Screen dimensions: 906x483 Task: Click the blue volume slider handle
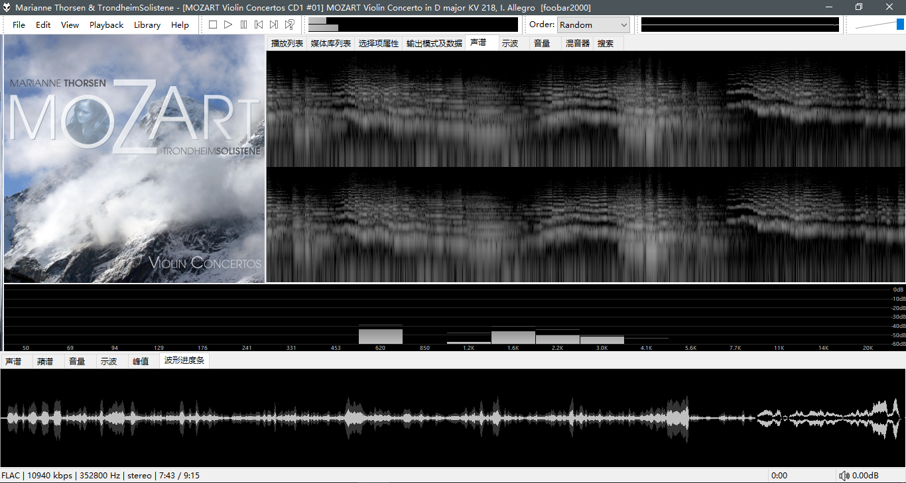pyautogui.click(x=900, y=25)
